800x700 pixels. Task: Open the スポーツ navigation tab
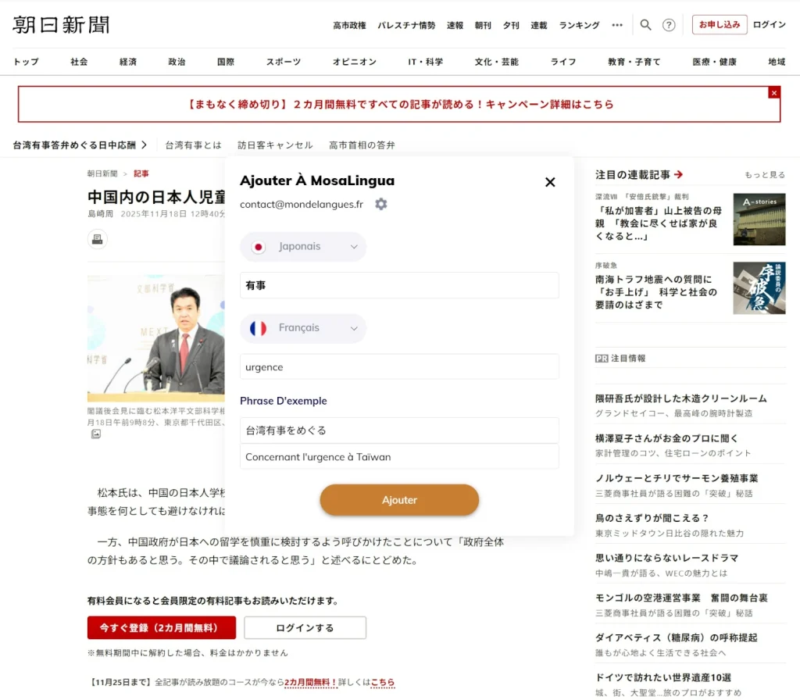283,62
